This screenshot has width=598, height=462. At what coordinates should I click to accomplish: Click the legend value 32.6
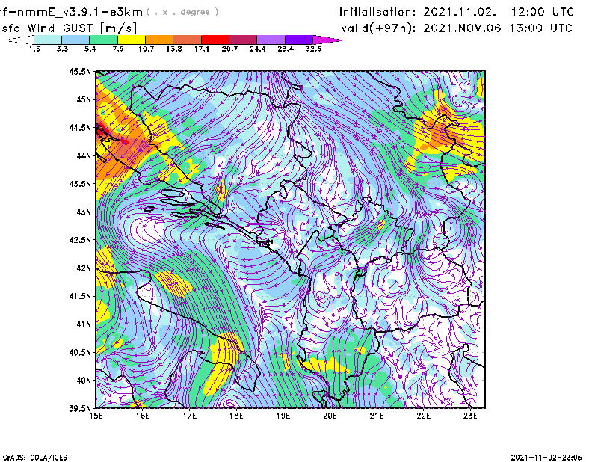tap(313, 49)
